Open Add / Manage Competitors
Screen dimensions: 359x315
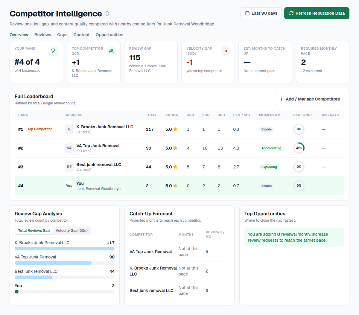click(309, 99)
